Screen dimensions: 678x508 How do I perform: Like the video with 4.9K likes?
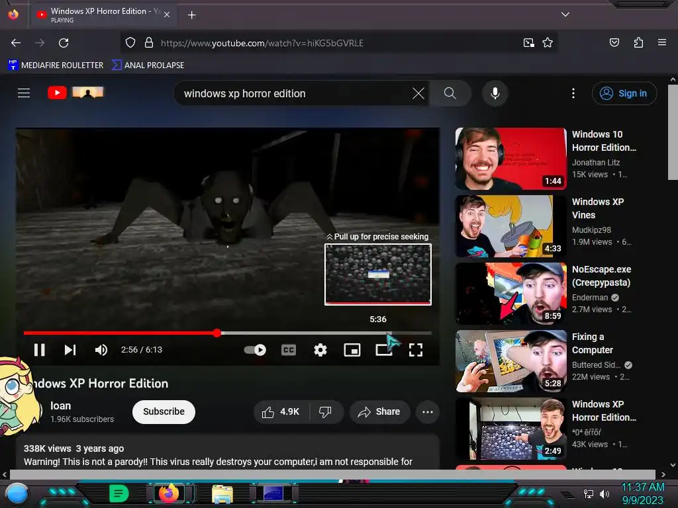[x=281, y=412]
